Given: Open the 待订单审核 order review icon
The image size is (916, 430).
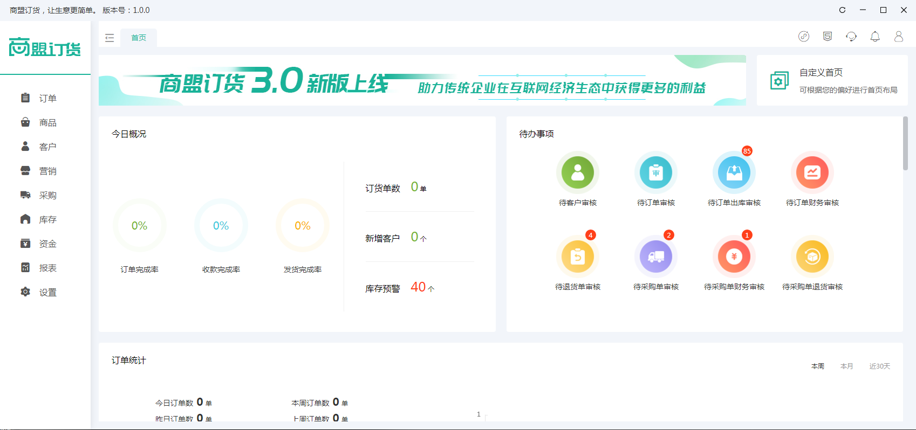Looking at the screenshot, I should click(x=655, y=172).
